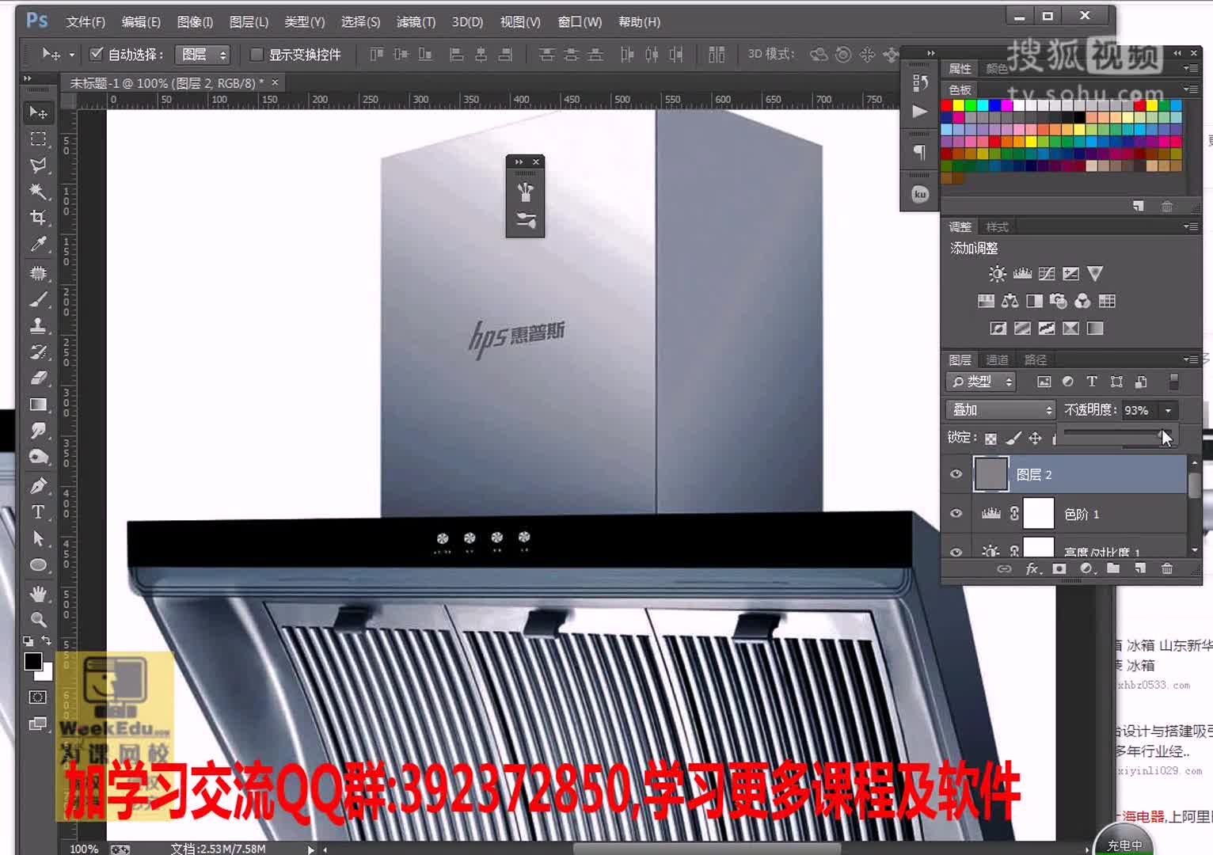
Task: Select the Clone Stamp tool
Action: coord(38,325)
